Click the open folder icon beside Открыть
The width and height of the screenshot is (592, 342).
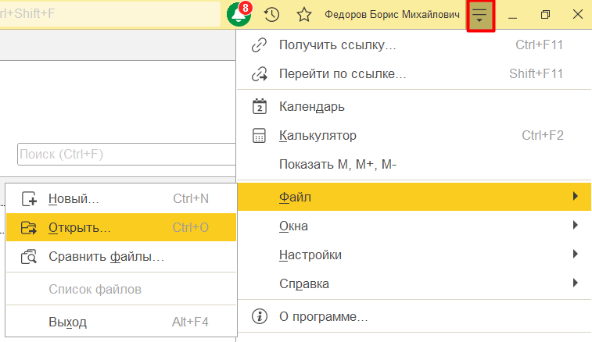pos(29,228)
